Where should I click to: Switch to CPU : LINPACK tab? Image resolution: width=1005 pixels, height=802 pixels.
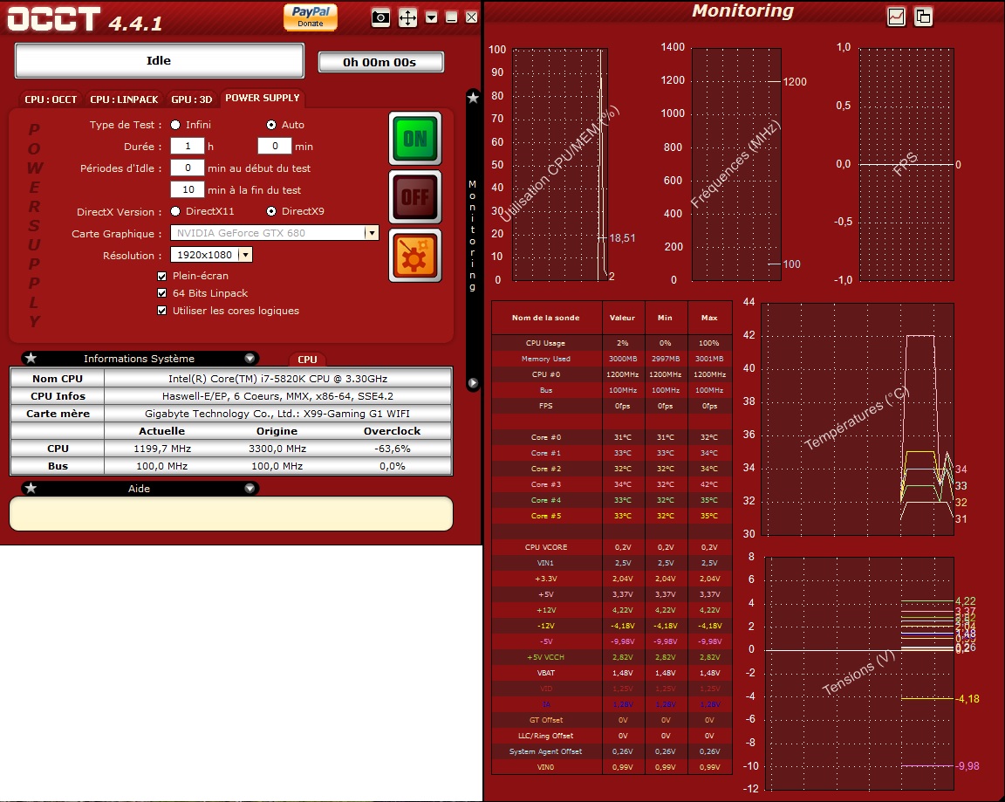click(x=124, y=99)
